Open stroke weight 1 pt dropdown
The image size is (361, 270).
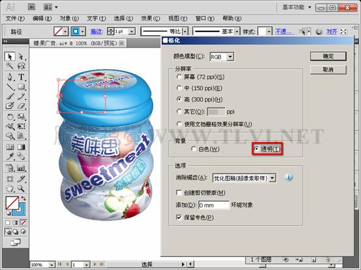[x=132, y=31]
